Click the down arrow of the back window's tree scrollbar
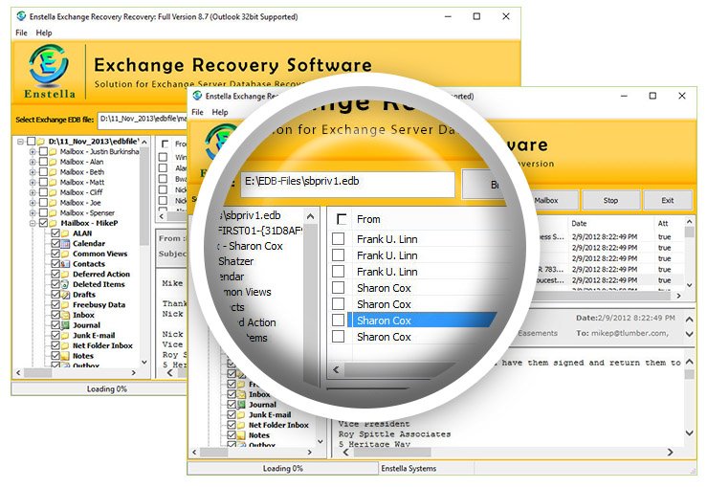 tap(144, 362)
